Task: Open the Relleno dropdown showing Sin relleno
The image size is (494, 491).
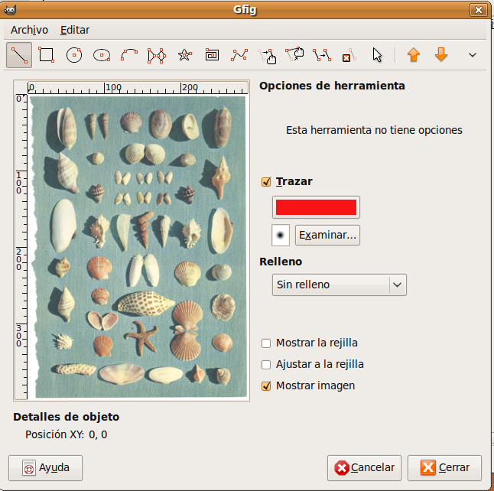Action: point(339,285)
